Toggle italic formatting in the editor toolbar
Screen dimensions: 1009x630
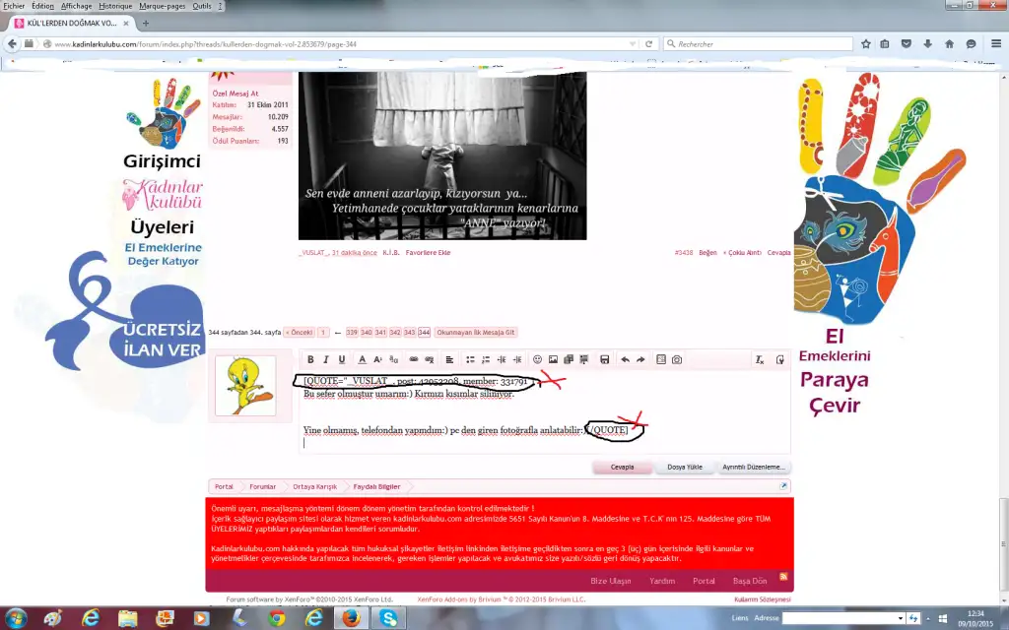point(326,360)
